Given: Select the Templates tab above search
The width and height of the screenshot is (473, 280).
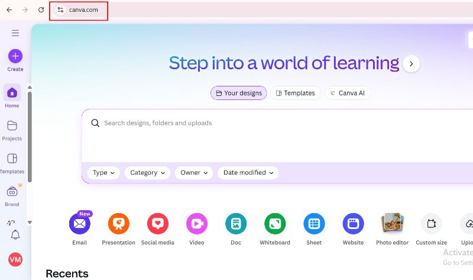Looking at the screenshot, I should pos(296,93).
